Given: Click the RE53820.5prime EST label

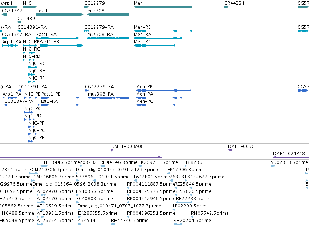Looking at the screenshot, I should [x=193, y=191].
